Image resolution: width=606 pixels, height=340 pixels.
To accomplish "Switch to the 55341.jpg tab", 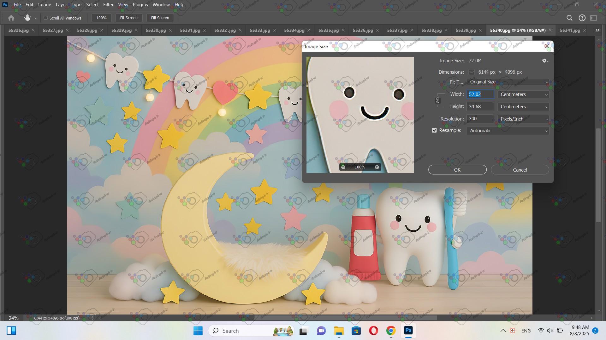I will coord(570,30).
